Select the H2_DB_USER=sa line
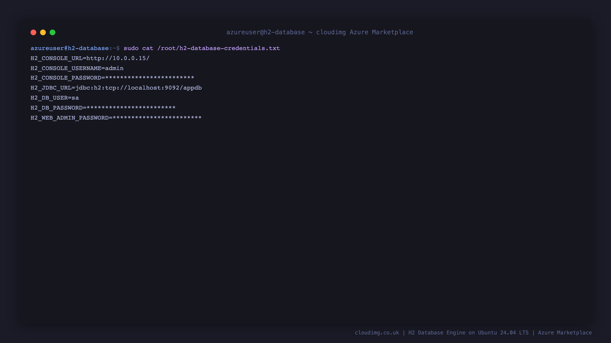Image resolution: width=611 pixels, height=343 pixels. (54, 98)
